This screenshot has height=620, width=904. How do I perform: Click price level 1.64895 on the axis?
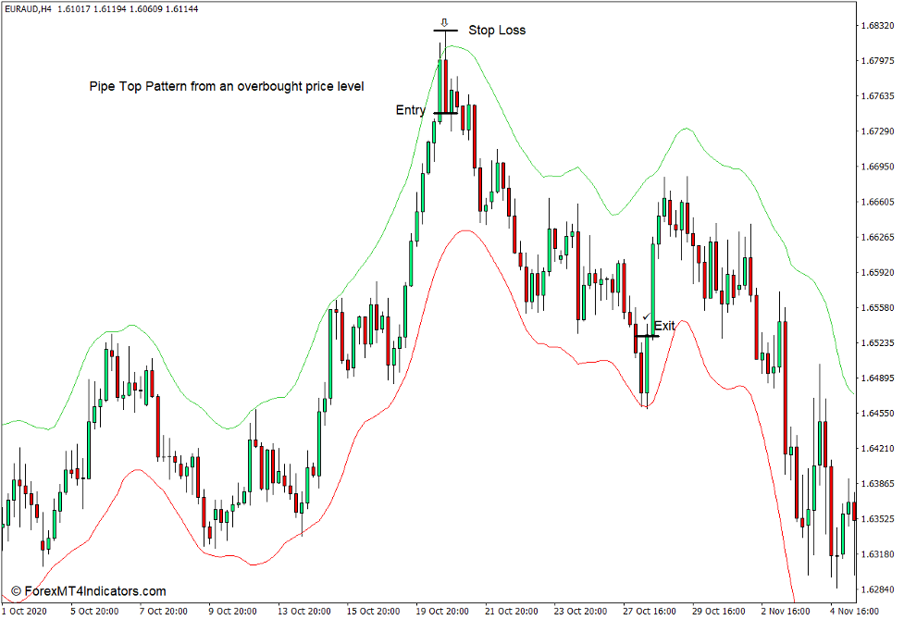tap(877, 378)
